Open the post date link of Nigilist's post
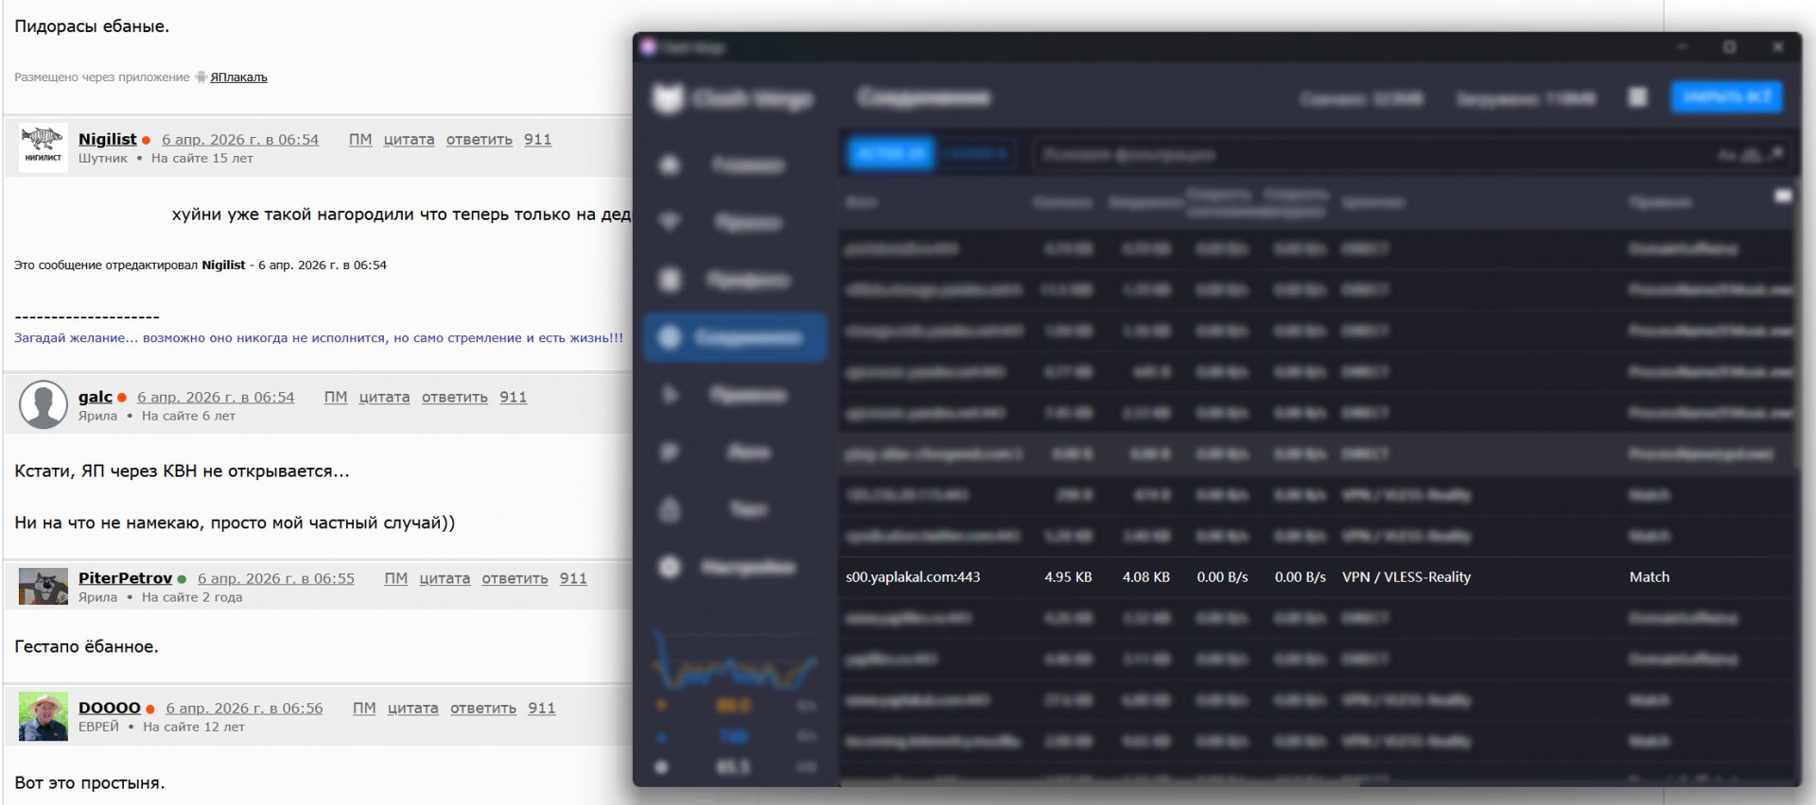Viewport: 1816px width, 805px height. tap(240, 140)
